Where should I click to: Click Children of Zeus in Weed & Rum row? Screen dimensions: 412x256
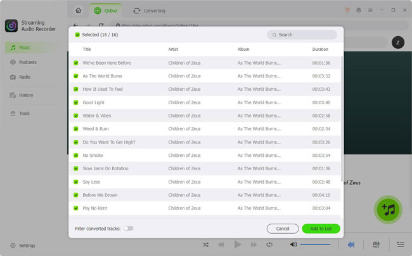pos(184,129)
